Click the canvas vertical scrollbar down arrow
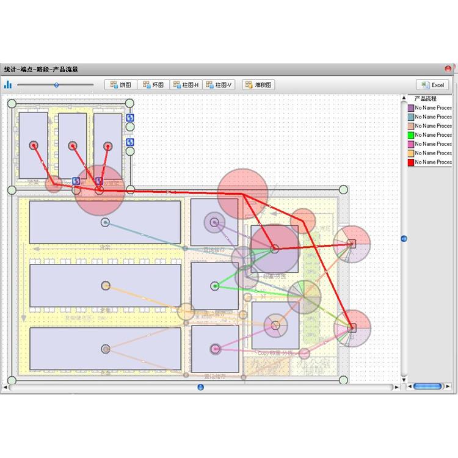Image resolution: width=458 pixels, height=458 pixels. (x=404, y=380)
